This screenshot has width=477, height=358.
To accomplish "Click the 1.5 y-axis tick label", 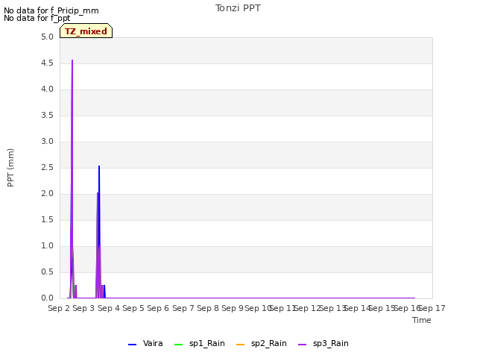I will 47,220.
